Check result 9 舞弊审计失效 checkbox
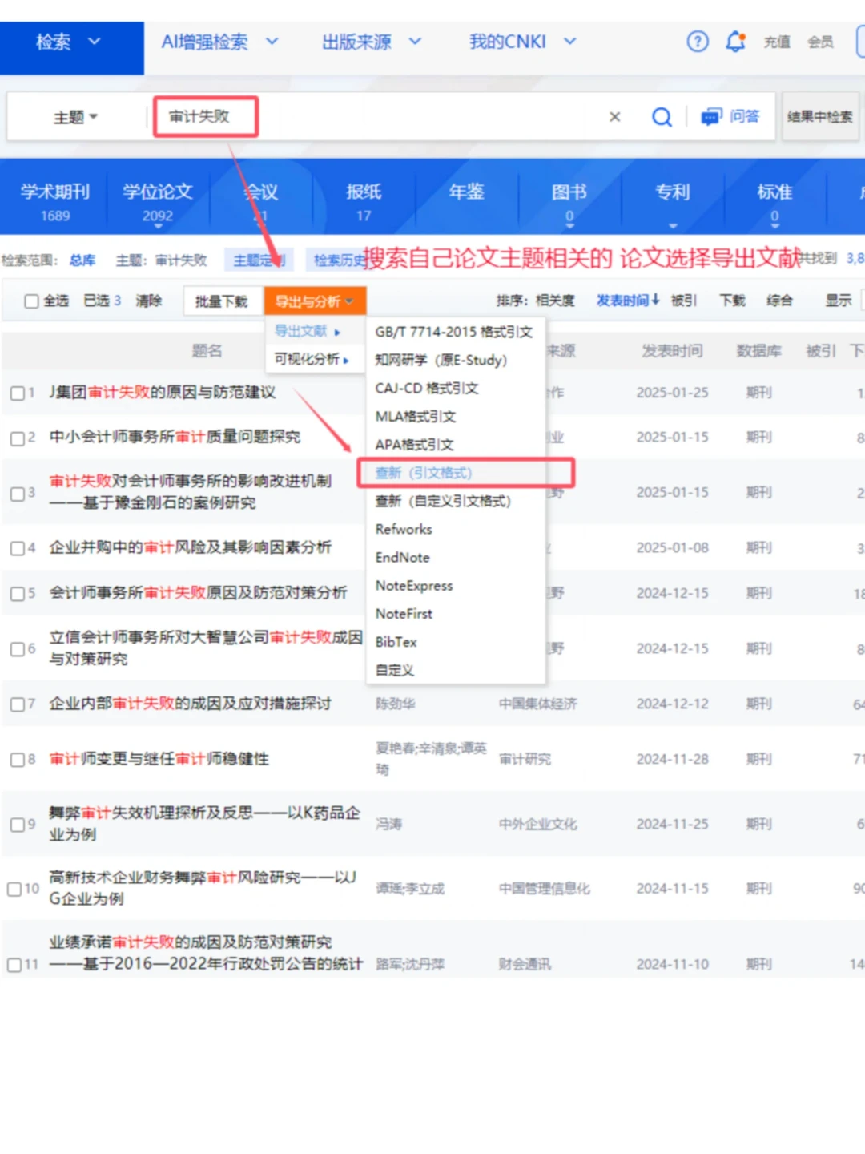Image resolution: width=865 pixels, height=1154 pixels. pyautogui.click(x=18, y=825)
